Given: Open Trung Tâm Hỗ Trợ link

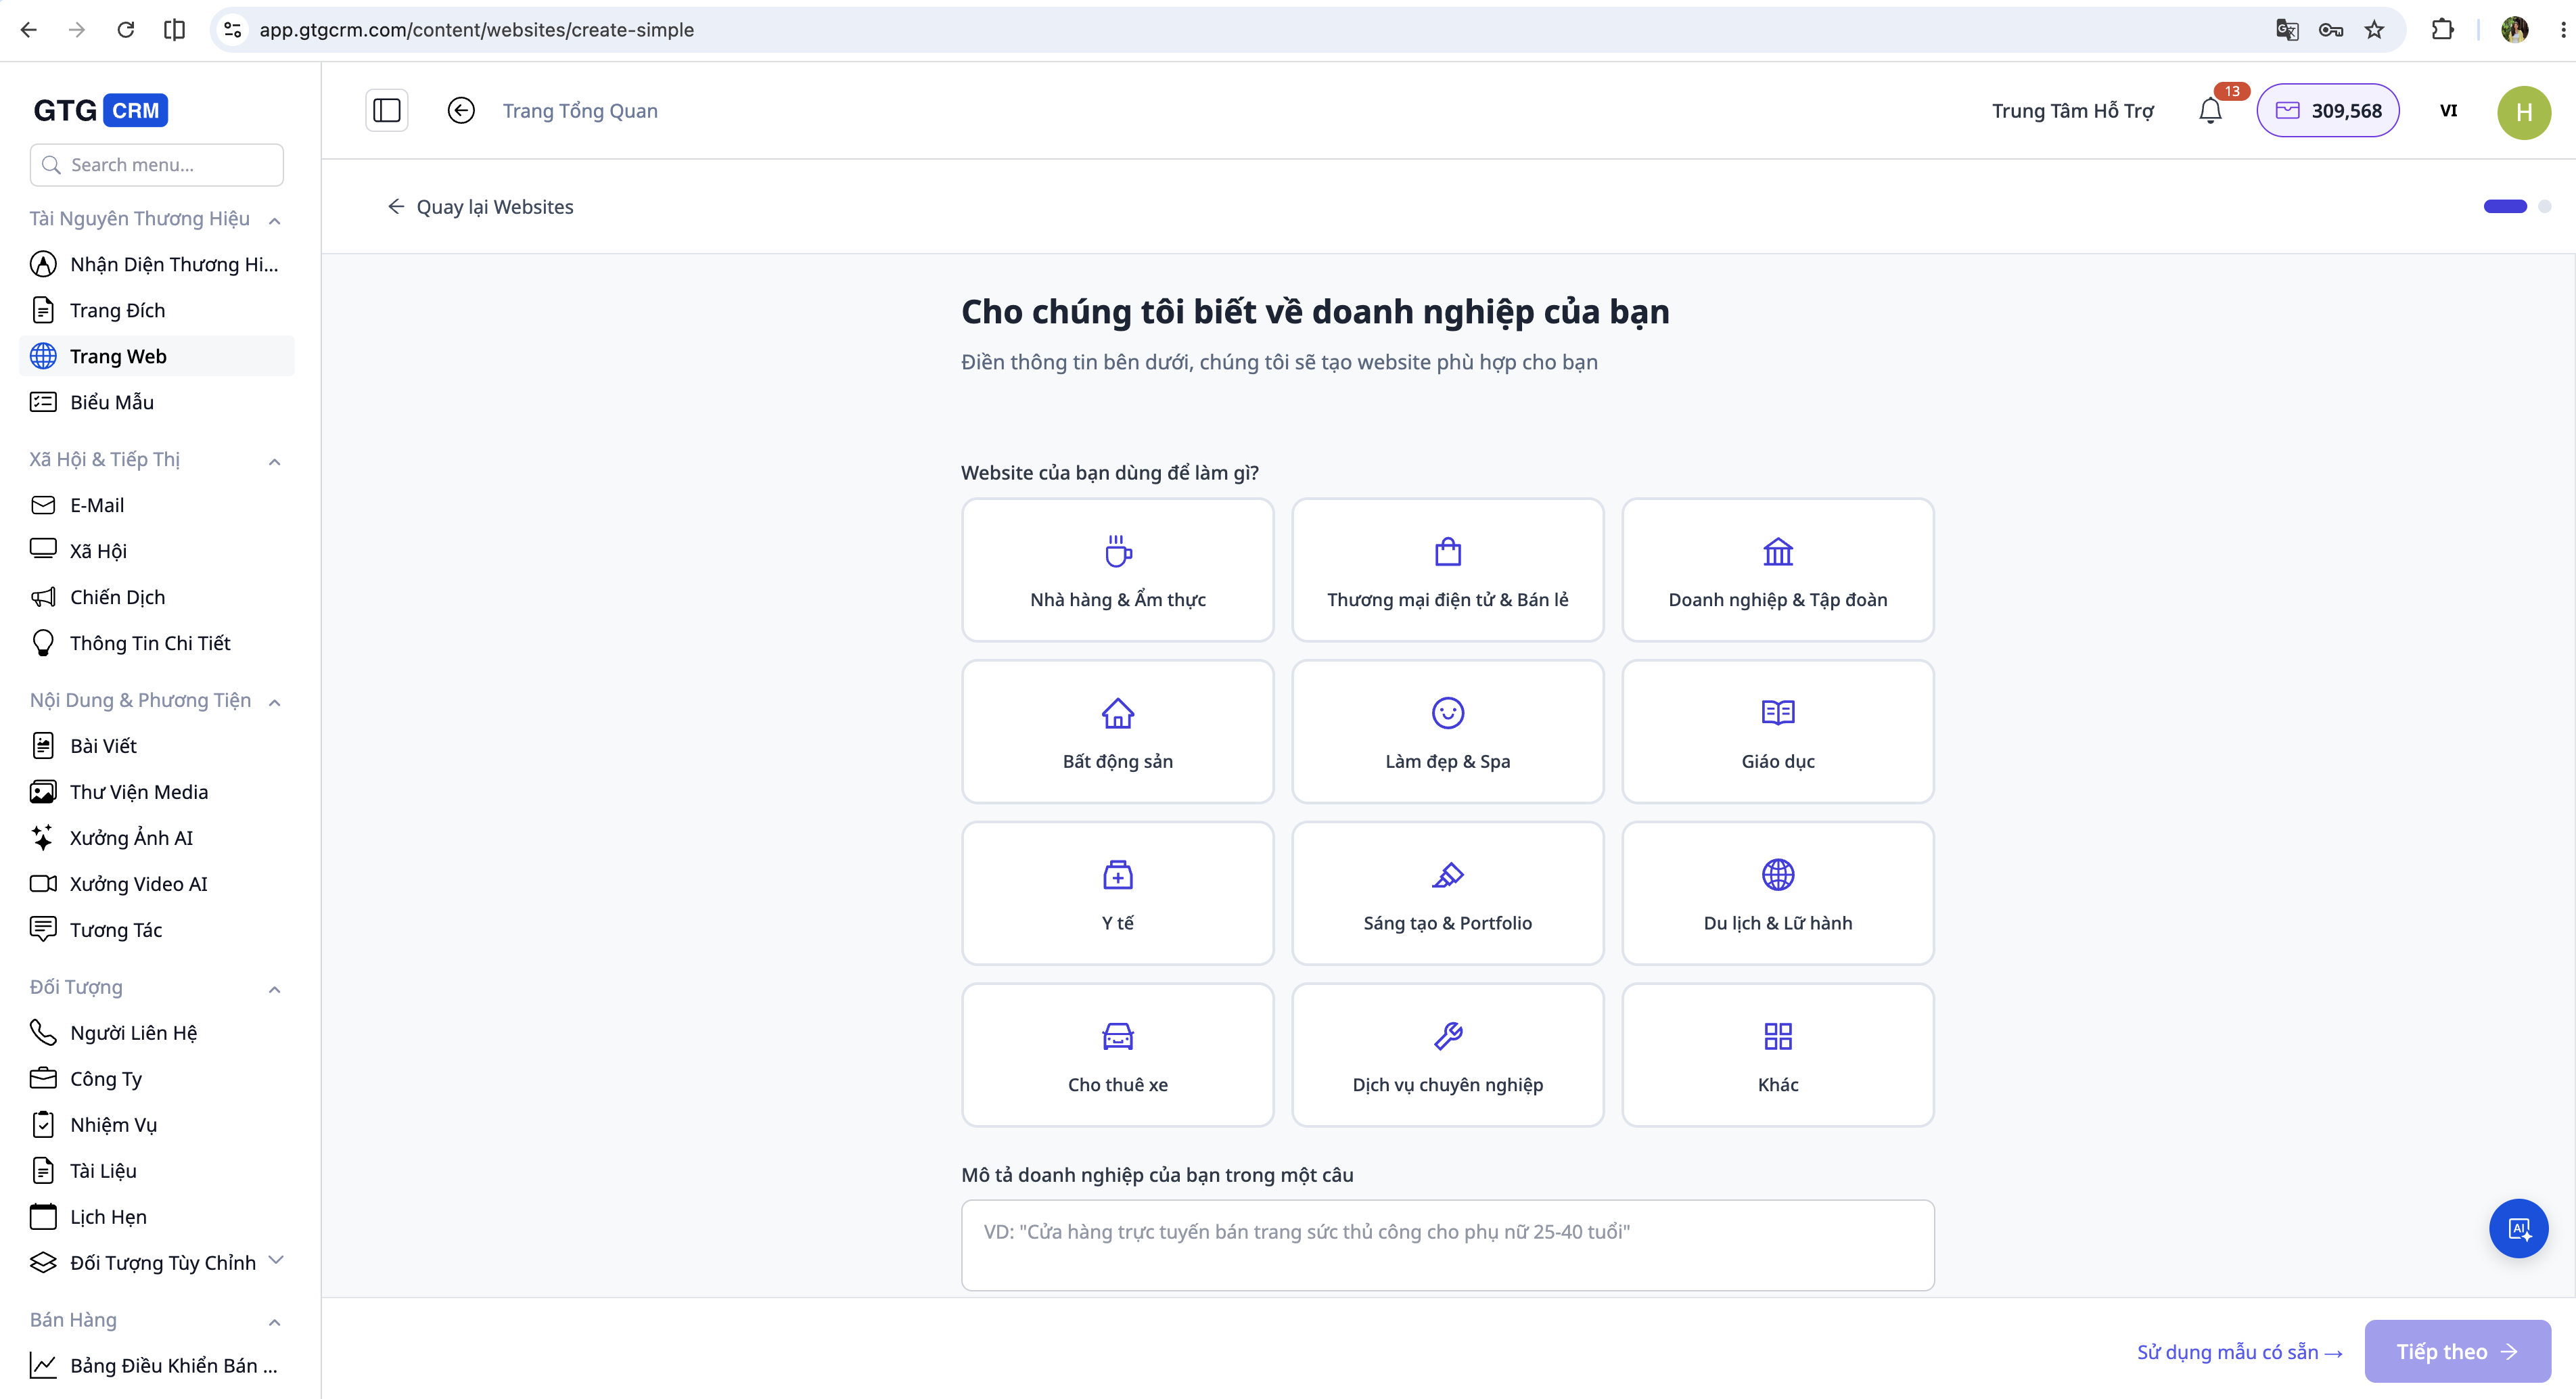Looking at the screenshot, I should pyautogui.click(x=2072, y=111).
